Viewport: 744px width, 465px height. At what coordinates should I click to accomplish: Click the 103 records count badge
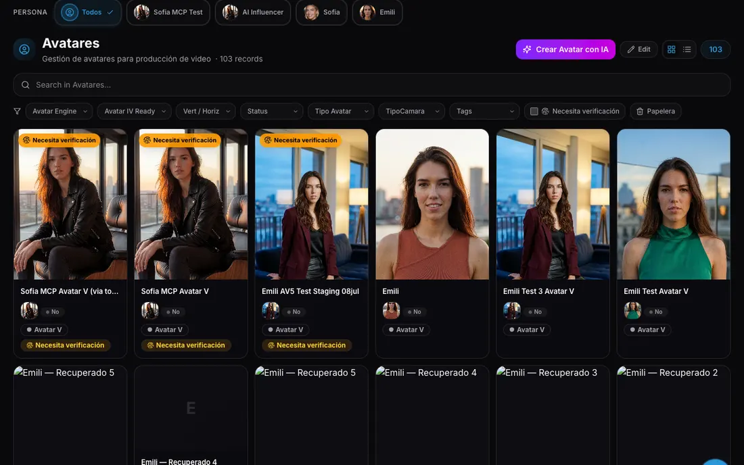(x=716, y=49)
